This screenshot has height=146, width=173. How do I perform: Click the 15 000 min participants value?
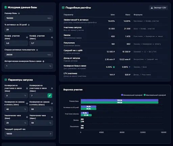(x=112, y=29)
